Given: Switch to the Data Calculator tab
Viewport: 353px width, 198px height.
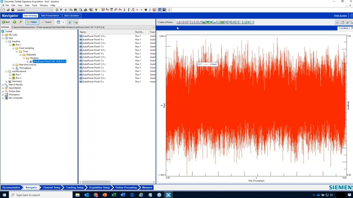Looking at the screenshot, I should tap(72, 16).
